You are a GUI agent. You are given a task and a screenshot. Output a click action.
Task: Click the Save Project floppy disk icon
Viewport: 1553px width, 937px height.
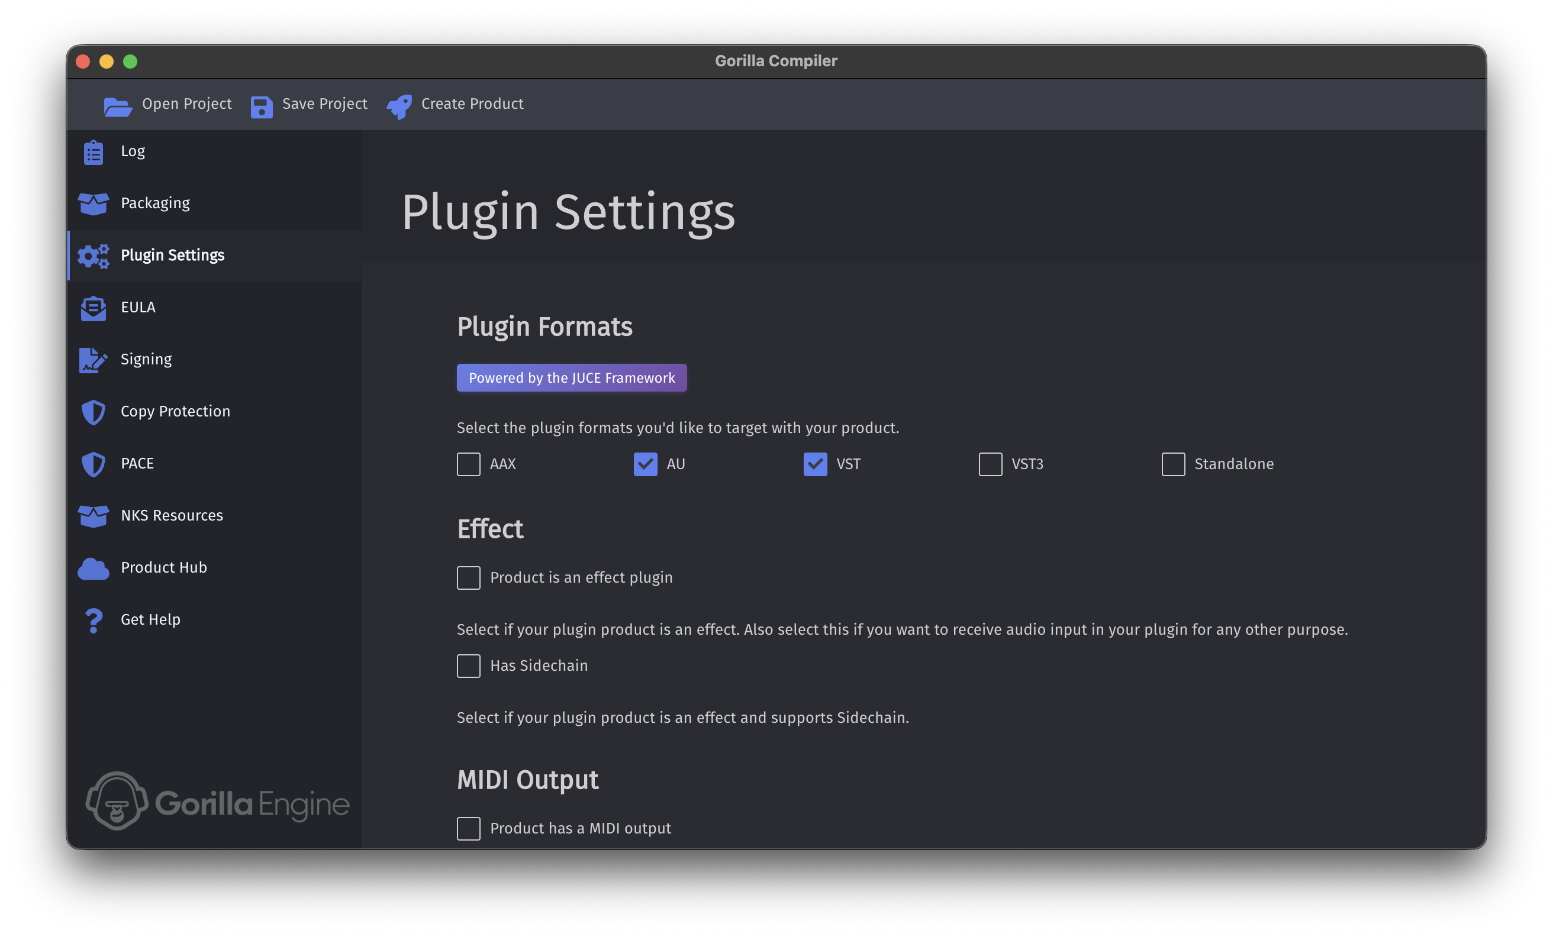pyautogui.click(x=262, y=107)
